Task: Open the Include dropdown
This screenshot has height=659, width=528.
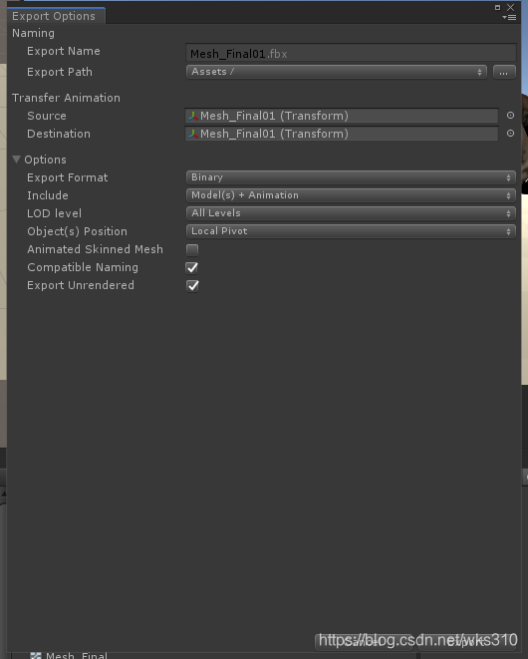Action: coord(351,195)
